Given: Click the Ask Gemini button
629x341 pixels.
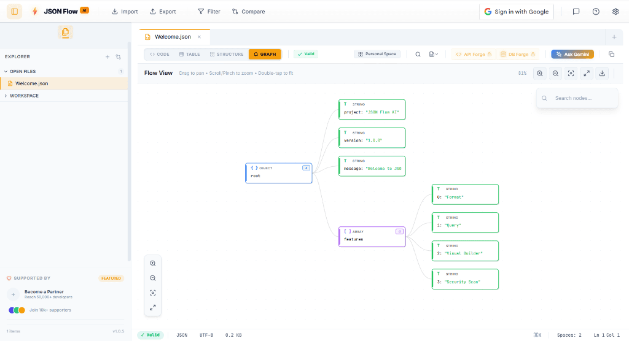Looking at the screenshot, I should coord(572,54).
